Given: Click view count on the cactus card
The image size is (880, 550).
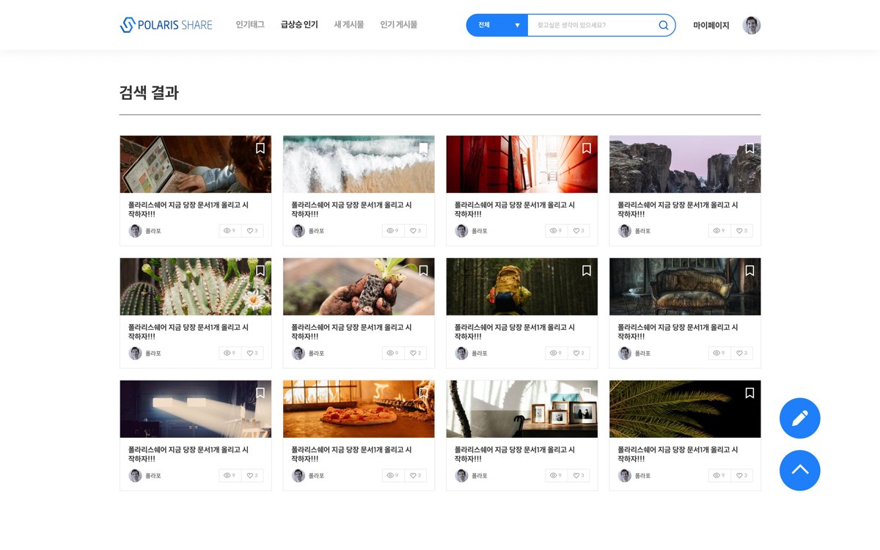Looking at the screenshot, I should [x=230, y=353].
